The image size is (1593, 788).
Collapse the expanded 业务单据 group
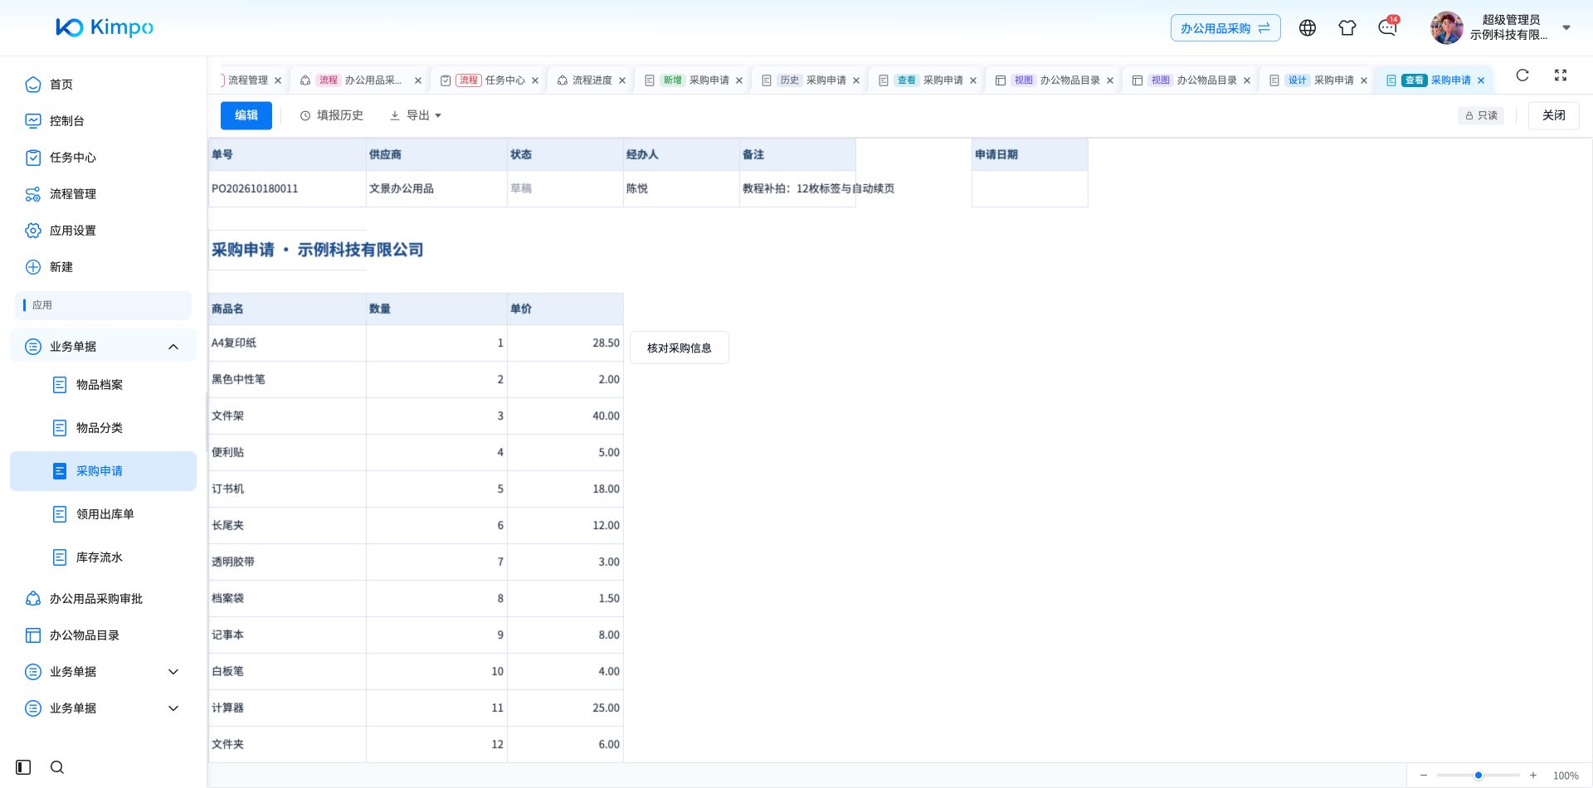pyautogui.click(x=173, y=347)
